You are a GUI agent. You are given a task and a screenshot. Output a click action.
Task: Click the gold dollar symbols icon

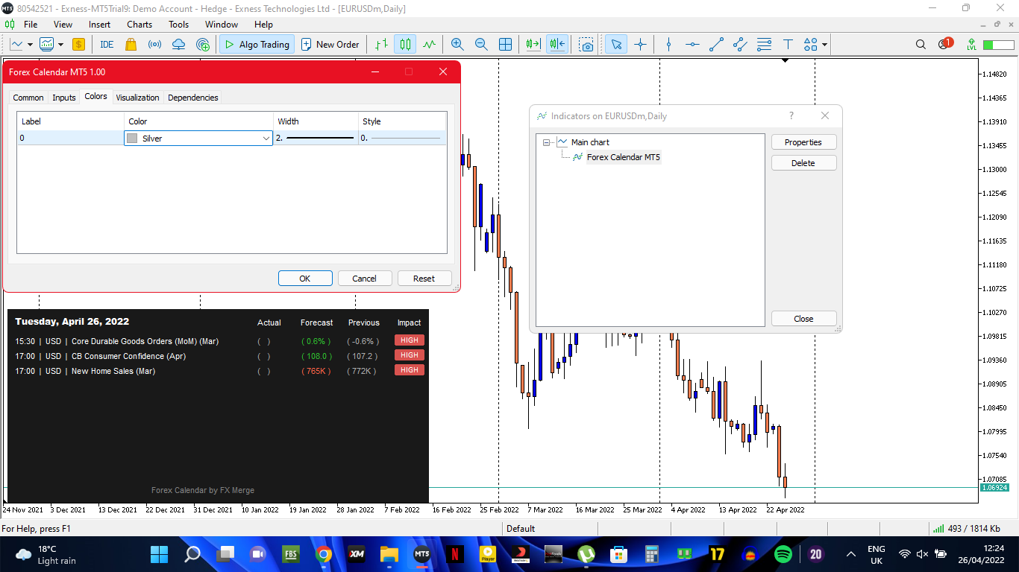click(x=78, y=44)
